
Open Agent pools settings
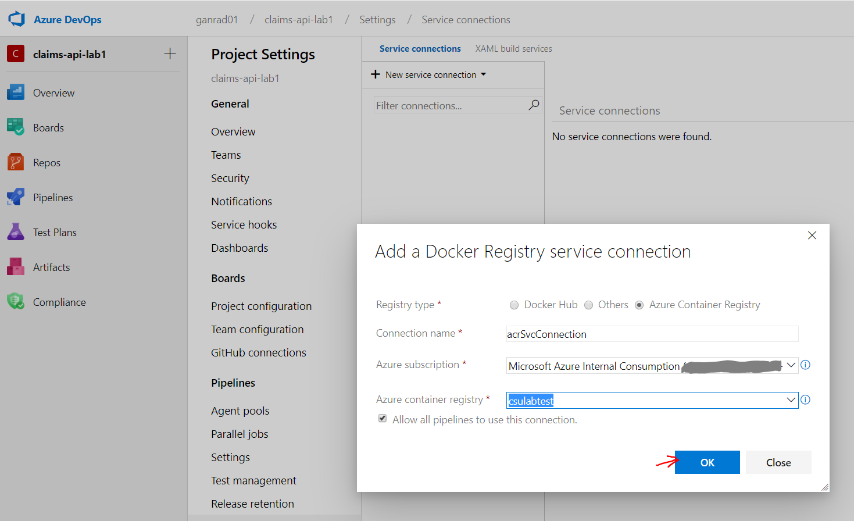tap(240, 411)
